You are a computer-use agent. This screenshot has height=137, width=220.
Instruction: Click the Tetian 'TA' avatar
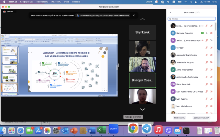[x=173, y=40]
